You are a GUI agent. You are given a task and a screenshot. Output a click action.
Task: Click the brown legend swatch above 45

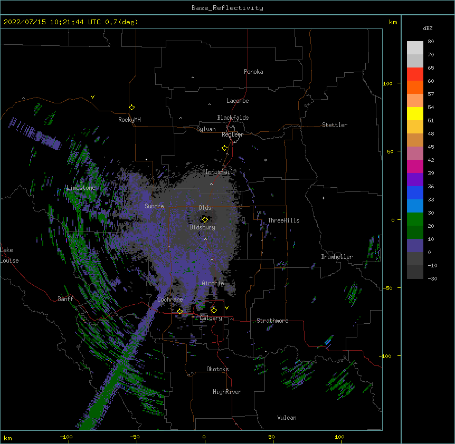point(415,140)
